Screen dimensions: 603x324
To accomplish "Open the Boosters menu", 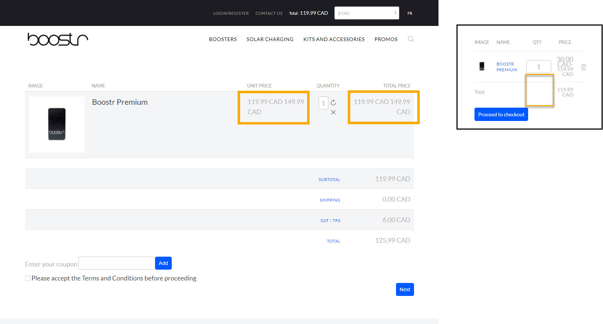I will [x=223, y=39].
